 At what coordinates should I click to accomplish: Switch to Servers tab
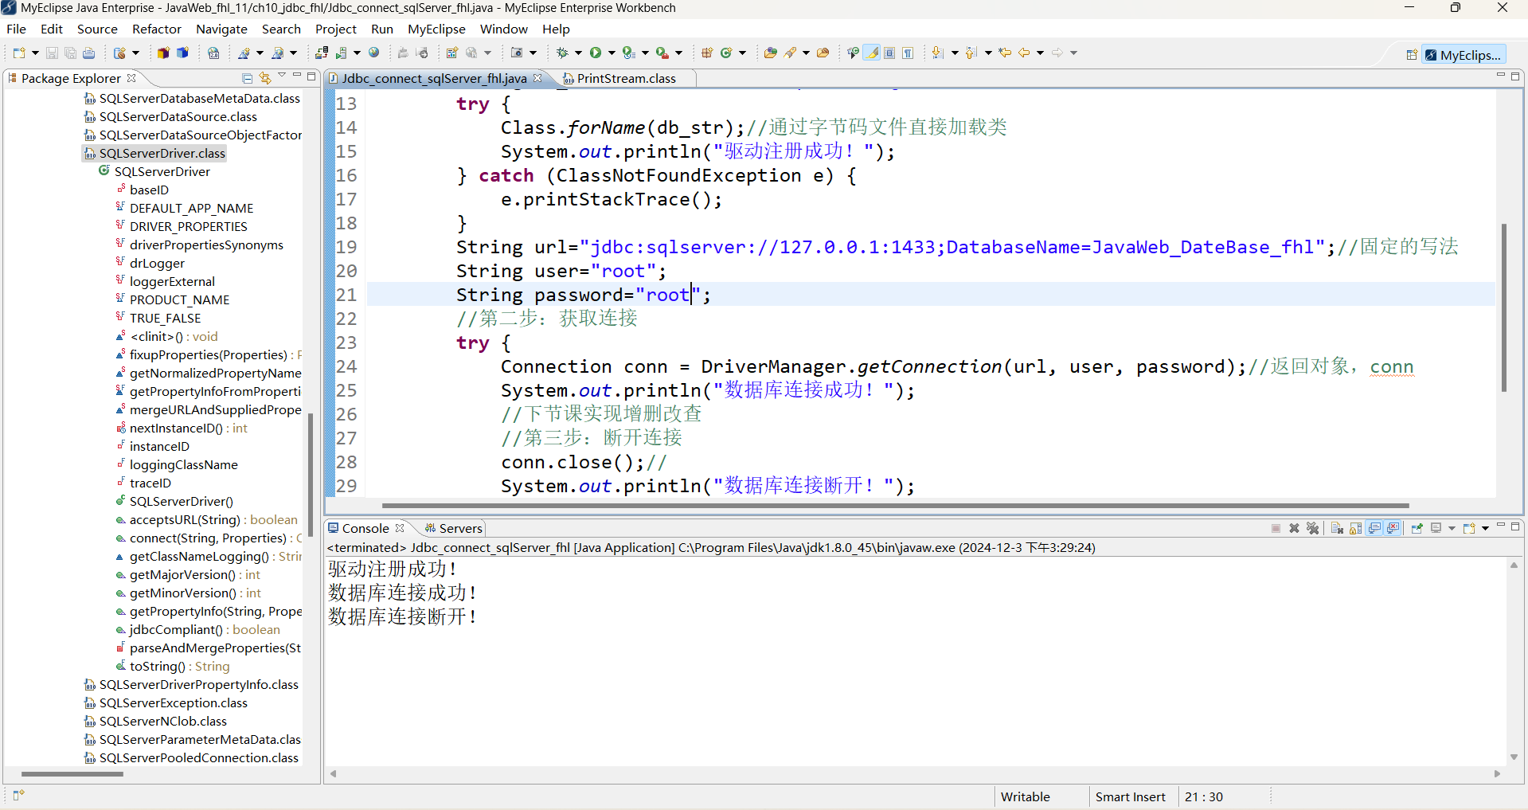click(454, 528)
